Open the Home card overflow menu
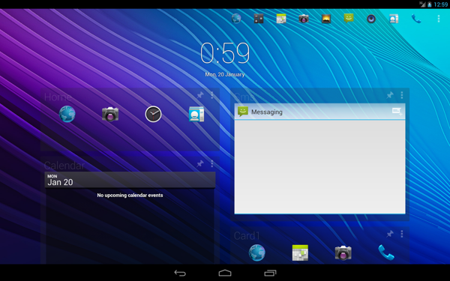This screenshot has height=281, width=450. pos(212,95)
